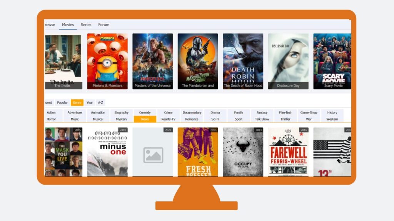The image size is (394, 221).
Task: Open Disclosure Day poster
Action: click(288, 62)
